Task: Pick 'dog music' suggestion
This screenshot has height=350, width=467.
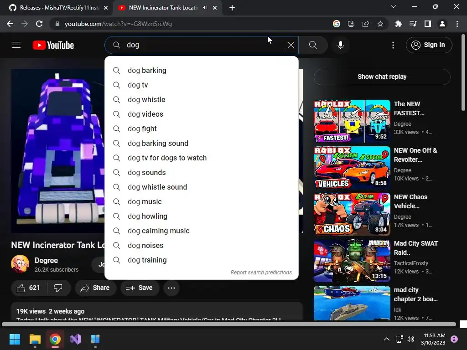Action: click(x=201, y=202)
